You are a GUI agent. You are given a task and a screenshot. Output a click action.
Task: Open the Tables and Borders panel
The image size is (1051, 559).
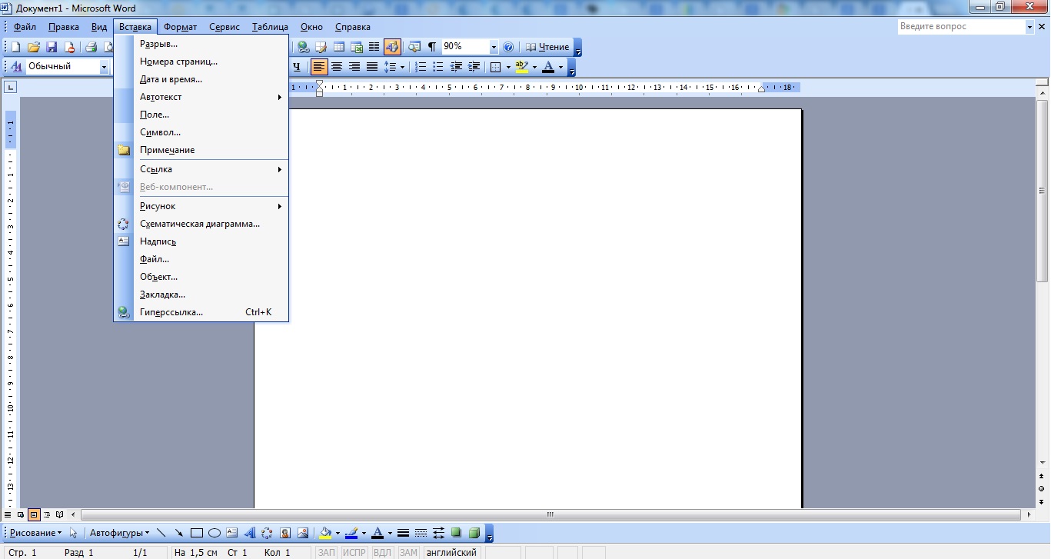(321, 47)
